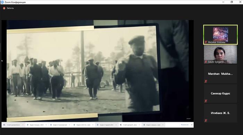Click muted mic icon on Физика плазмы tile
Image resolution: width=243 pixels, height=135 pixels.
(206, 42)
